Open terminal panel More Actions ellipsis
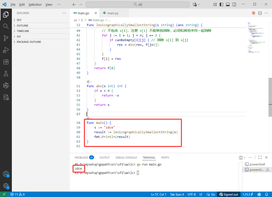The height and width of the screenshot is (197, 272). [250, 158]
